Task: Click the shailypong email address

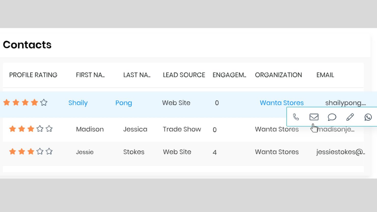Action: (346, 103)
